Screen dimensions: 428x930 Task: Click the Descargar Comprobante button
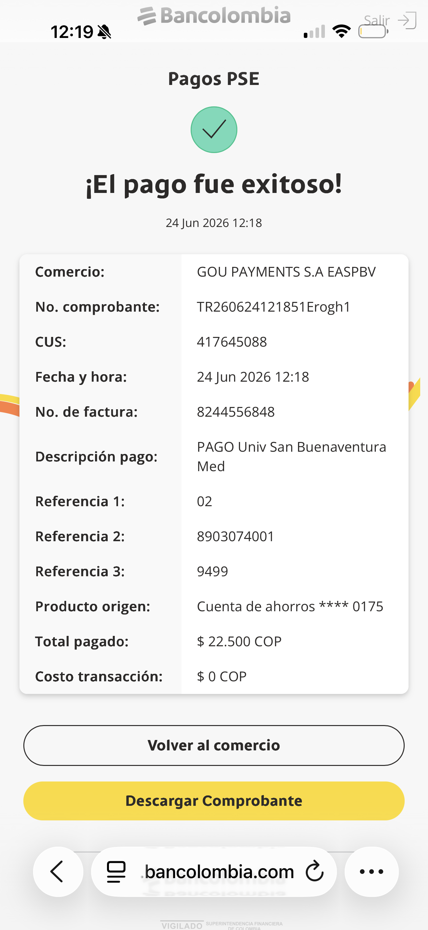pos(214,801)
